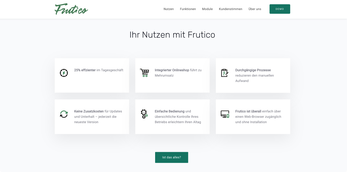Open Kundenstimmen in the navigation bar
Screen dimensions: 347x172
click(231, 9)
